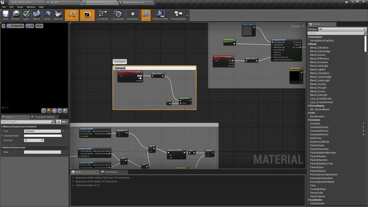Toggle Live Nodes in the toolbar
The height and width of the screenshot is (207, 368).
pyautogui.click(x=102, y=16)
